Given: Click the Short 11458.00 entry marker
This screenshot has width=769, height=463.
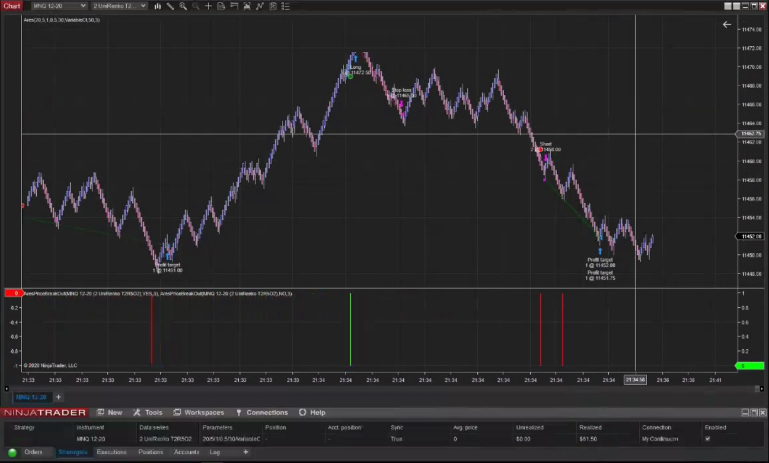Looking at the screenshot, I should (546, 147).
